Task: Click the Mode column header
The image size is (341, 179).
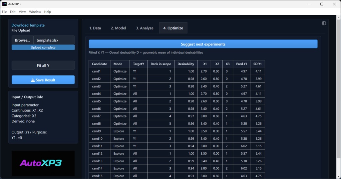Action: tap(120, 64)
